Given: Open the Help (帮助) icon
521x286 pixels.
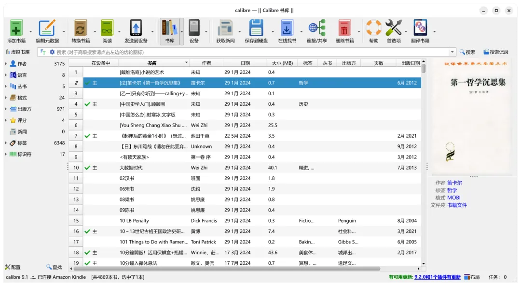Looking at the screenshot, I should pyautogui.click(x=373, y=28).
